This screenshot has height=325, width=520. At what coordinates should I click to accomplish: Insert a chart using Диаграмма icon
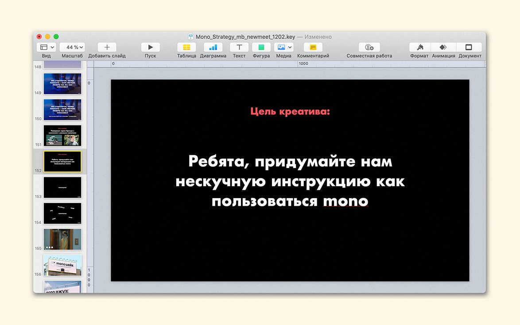point(213,47)
